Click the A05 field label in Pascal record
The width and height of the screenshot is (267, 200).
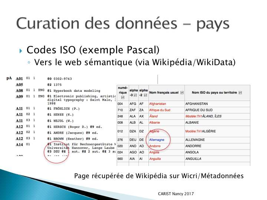pyautogui.click(x=19, y=85)
